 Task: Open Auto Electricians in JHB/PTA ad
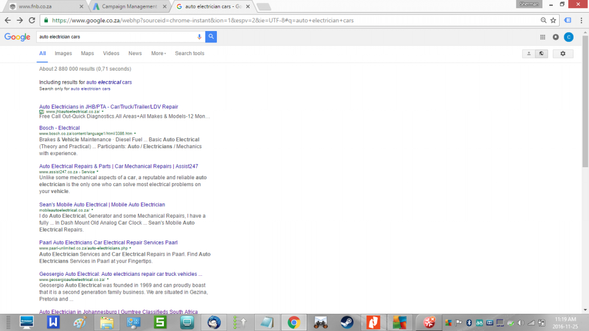pyautogui.click(x=109, y=106)
